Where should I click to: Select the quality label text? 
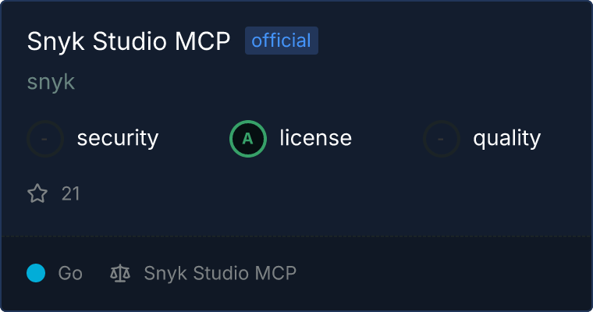point(506,138)
